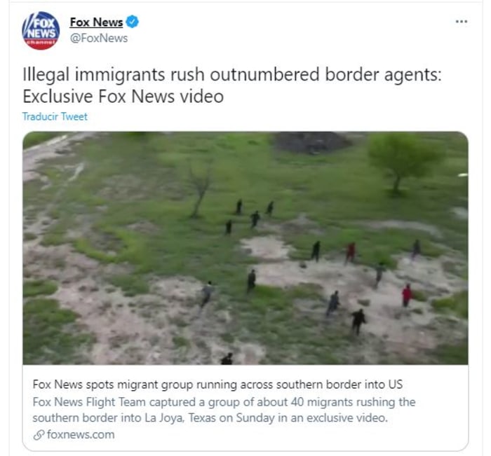Click the cut-off person at the thumbnail's bottom edge
The height and width of the screenshot is (456, 491).
coord(227,359)
